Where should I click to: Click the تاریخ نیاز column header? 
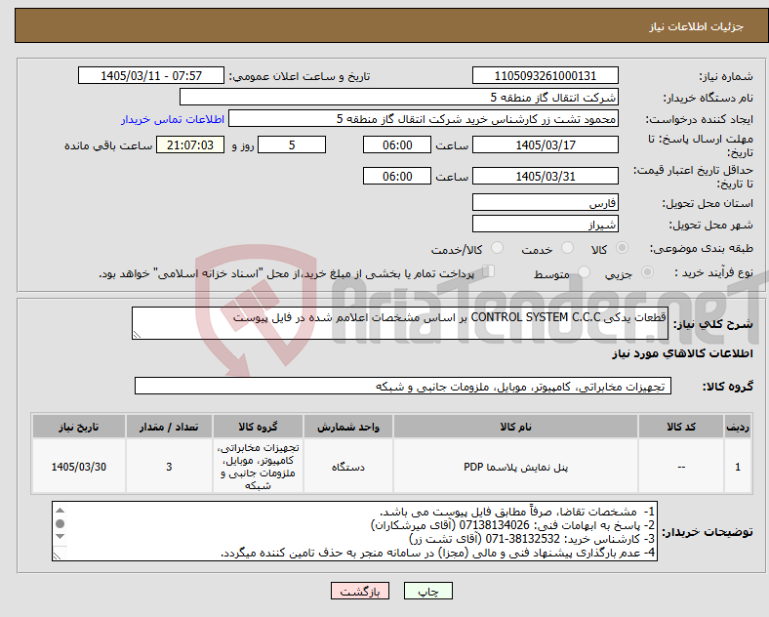point(79,427)
